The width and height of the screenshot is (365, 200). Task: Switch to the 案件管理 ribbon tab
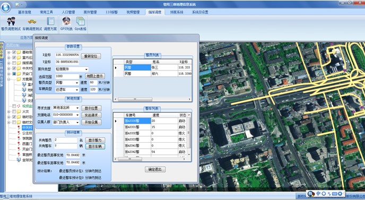tap(90, 12)
